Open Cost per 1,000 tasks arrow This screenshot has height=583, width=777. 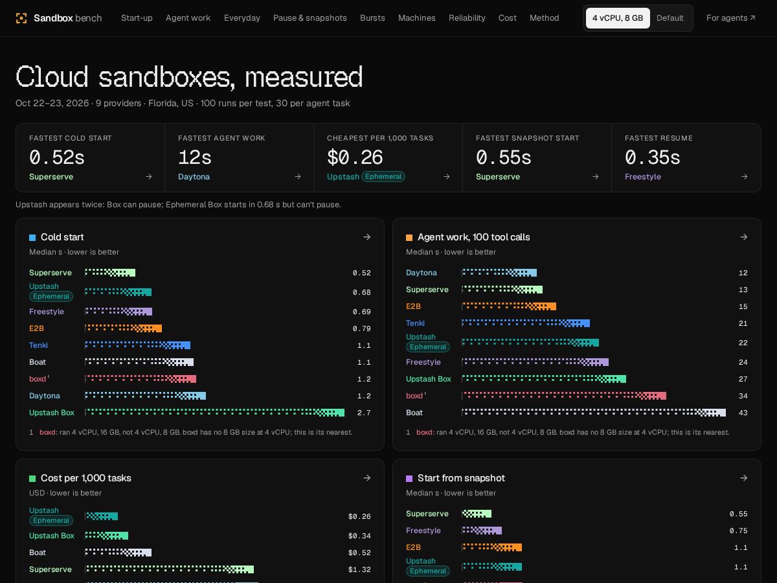pos(367,478)
